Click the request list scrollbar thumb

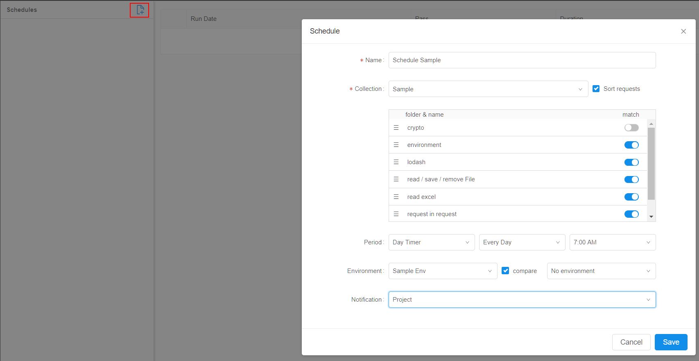pyautogui.click(x=651, y=164)
